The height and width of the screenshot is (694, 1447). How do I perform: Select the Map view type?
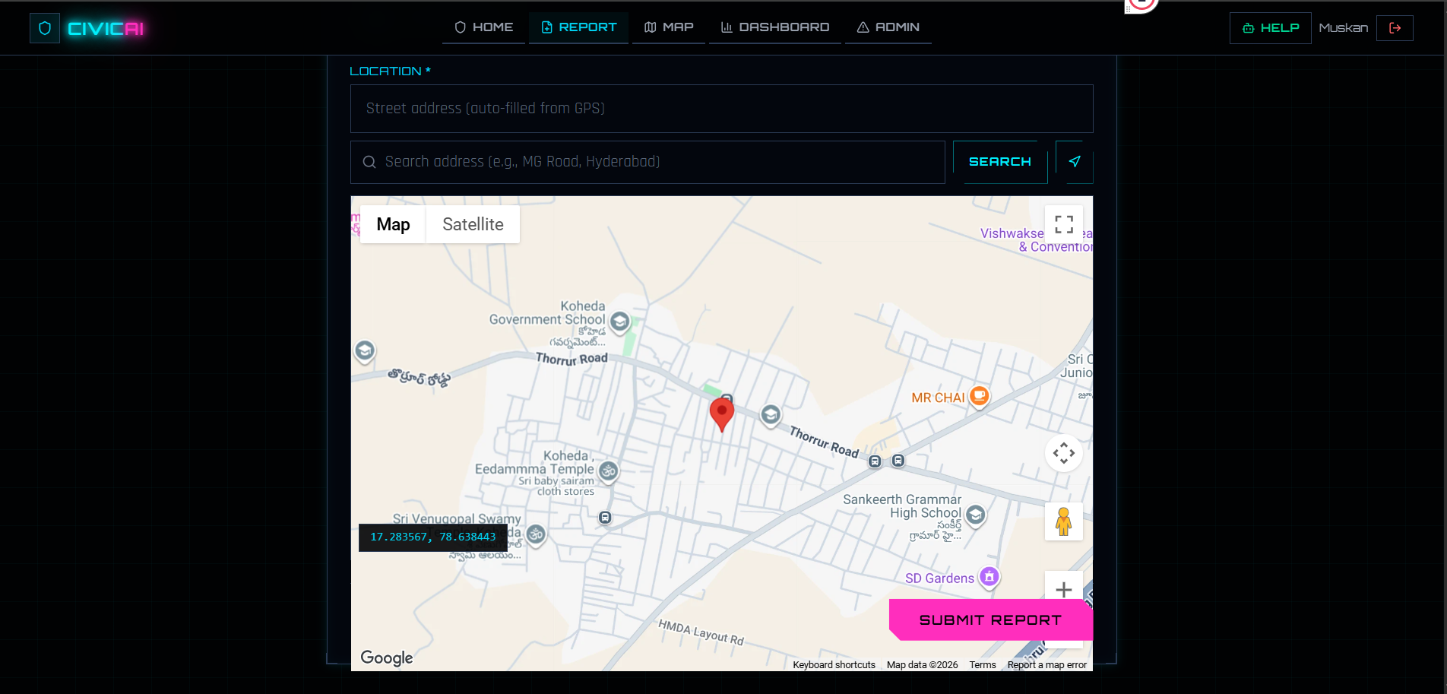click(x=393, y=224)
